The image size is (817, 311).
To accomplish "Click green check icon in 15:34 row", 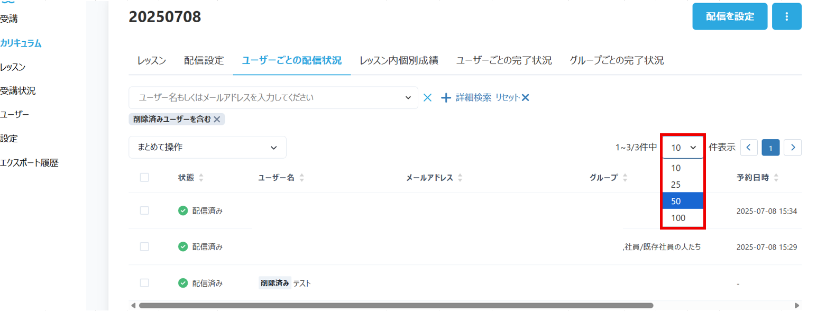I will [x=183, y=211].
